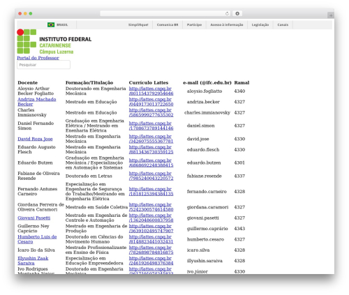Screen dimensions: 349x295
Task: Open the Participe menu item
Action: pyautogui.click(x=194, y=24)
